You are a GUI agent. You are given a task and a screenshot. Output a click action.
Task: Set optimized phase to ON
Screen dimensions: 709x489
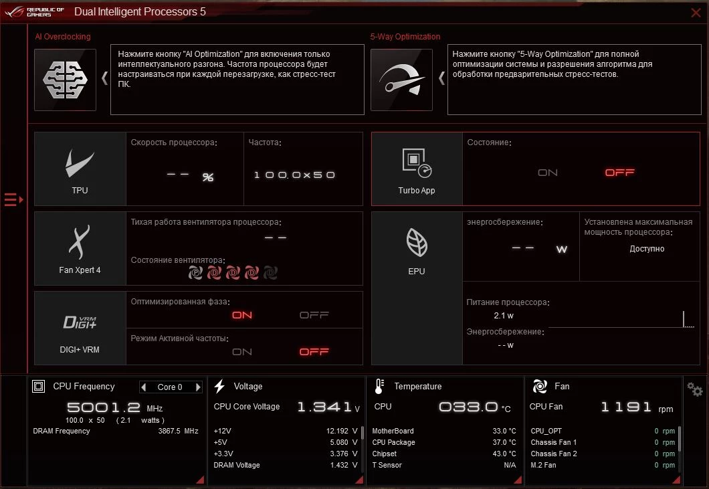[242, 315]
